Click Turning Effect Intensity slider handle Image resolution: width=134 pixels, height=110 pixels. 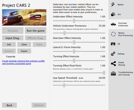[74, 61]
